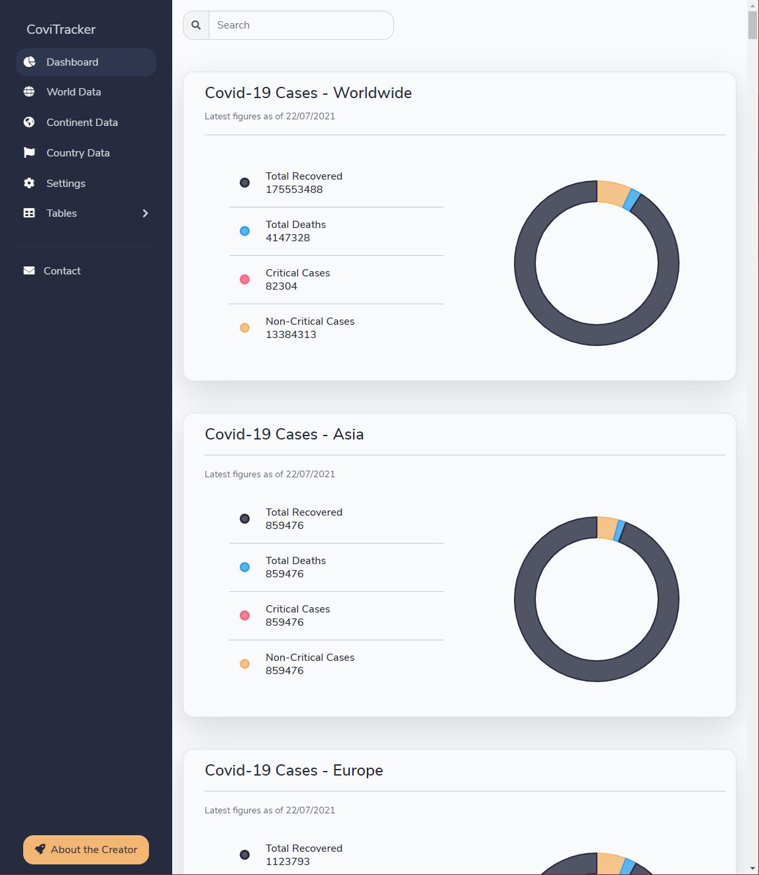Click the About the Creator button
The width and height of the screenshot is (759, 875).
tap(86, 850)
